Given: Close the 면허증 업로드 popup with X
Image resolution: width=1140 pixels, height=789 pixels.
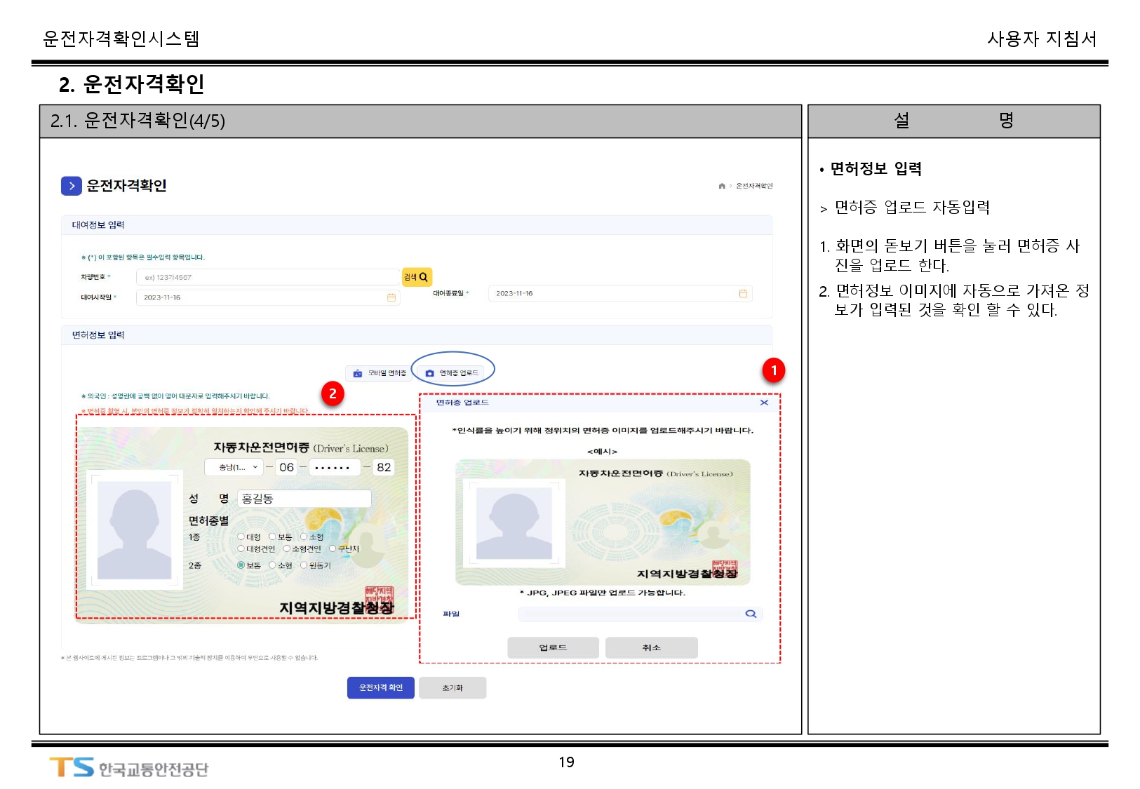Looking at the screenshot, I should pyautogui.click(x=764, y=403).
